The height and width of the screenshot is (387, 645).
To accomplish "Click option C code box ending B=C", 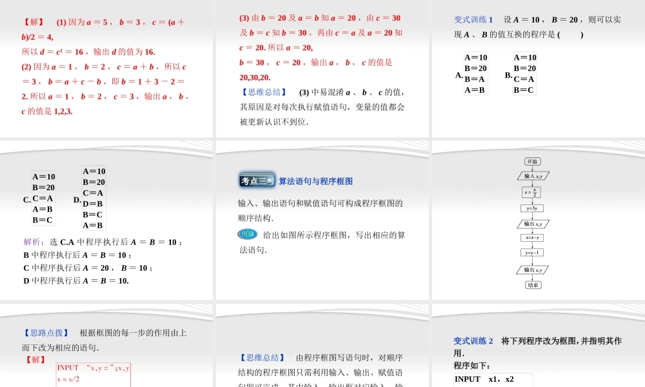I will click(44, 198).
